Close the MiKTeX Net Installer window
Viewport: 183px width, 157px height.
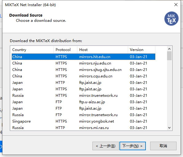(x=176, y=5)
